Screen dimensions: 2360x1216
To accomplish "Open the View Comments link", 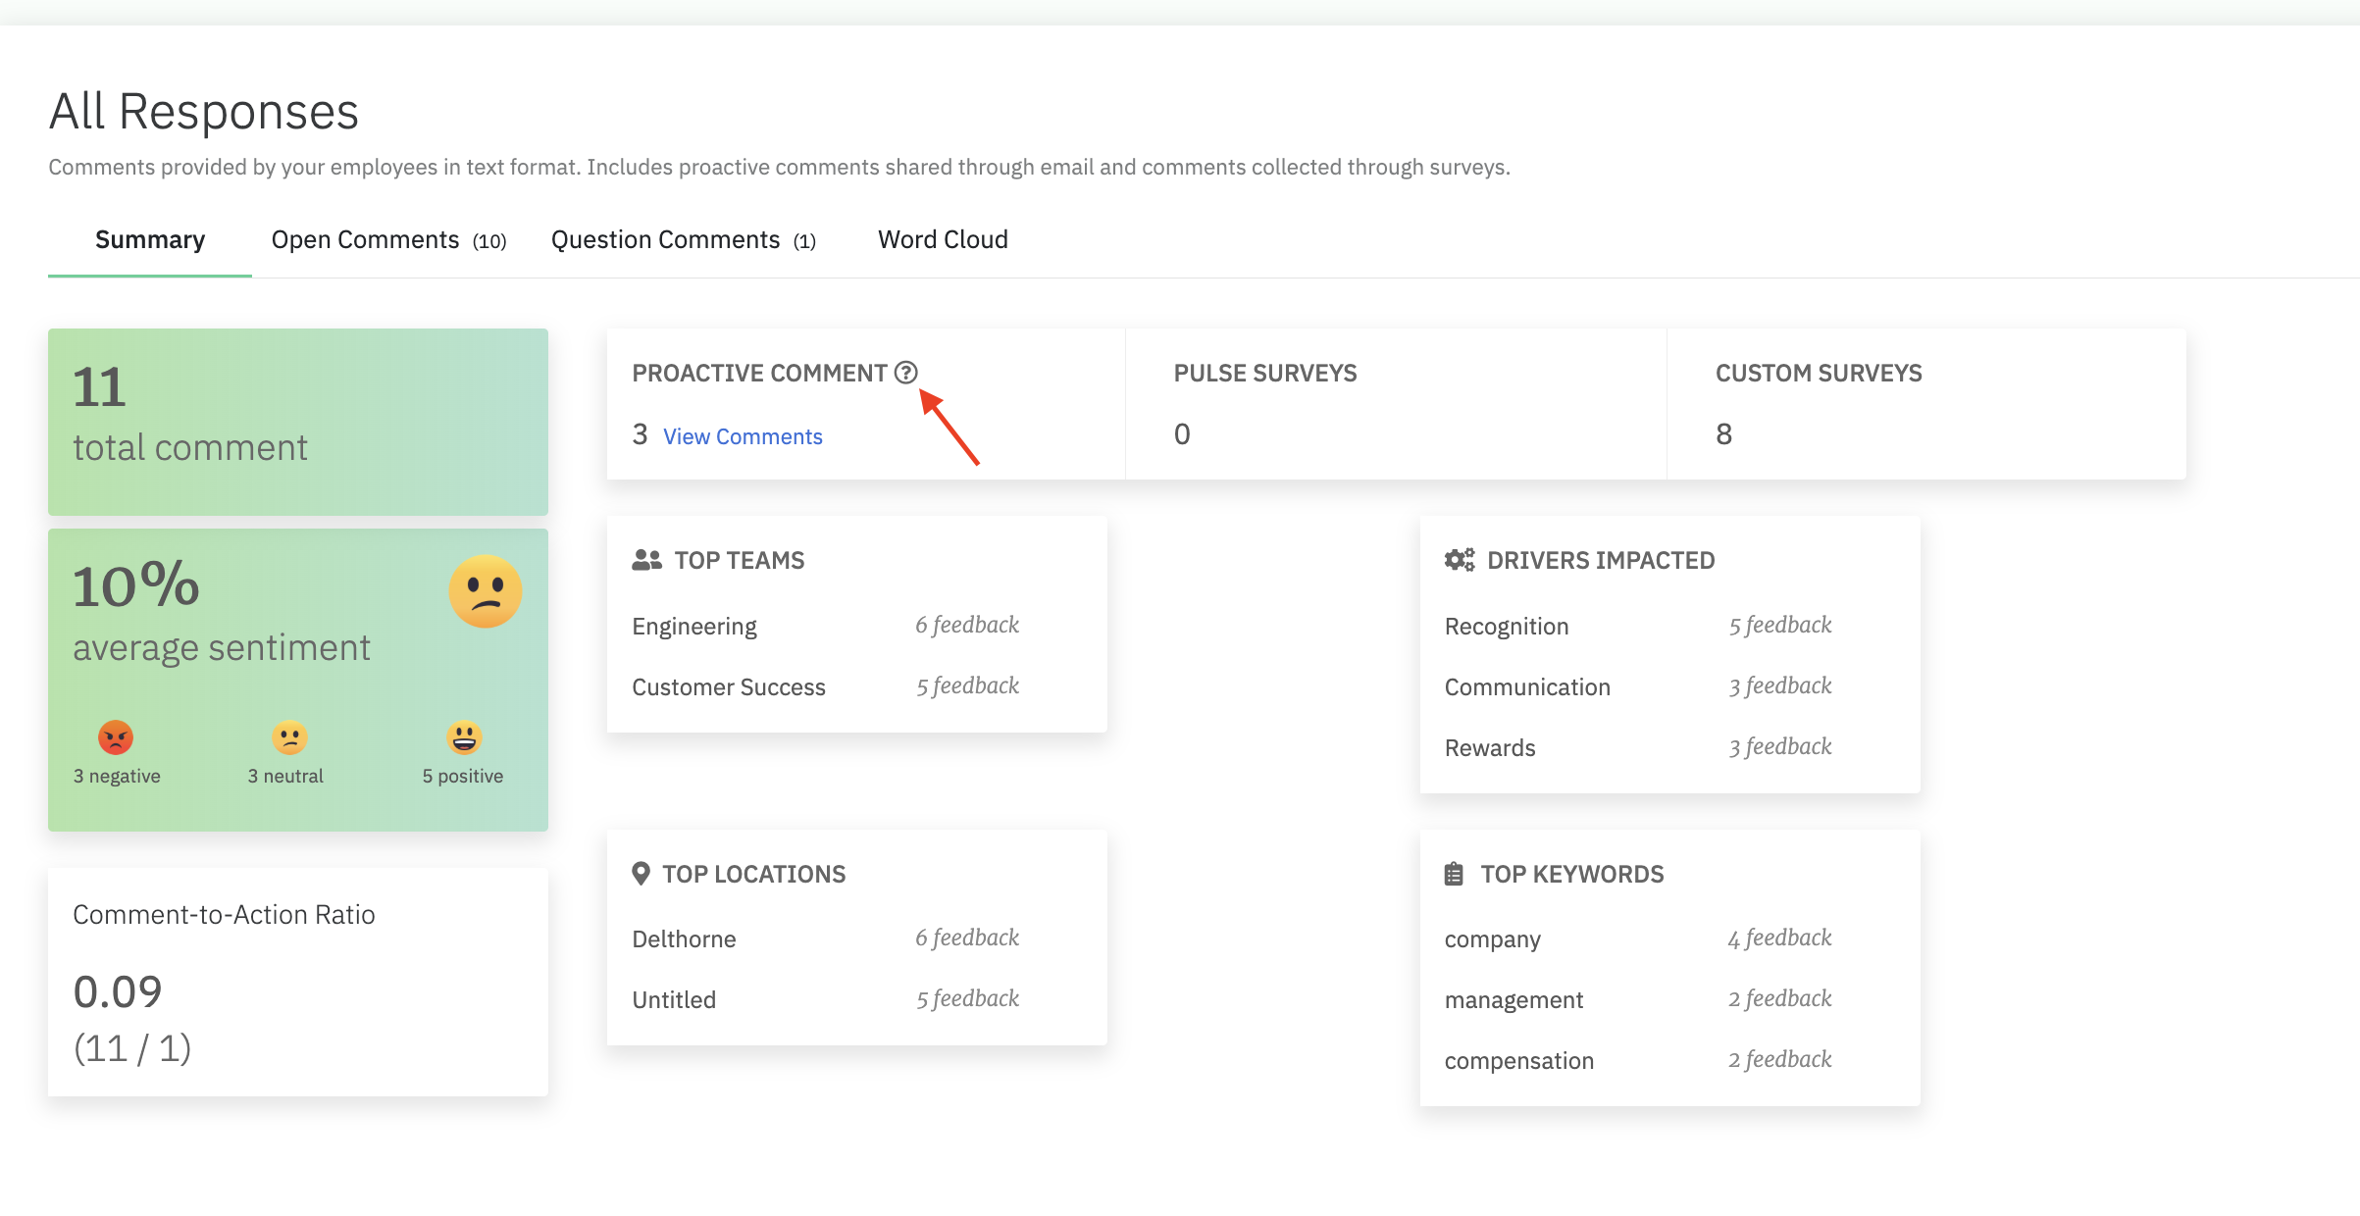I will tap(743, 437).
